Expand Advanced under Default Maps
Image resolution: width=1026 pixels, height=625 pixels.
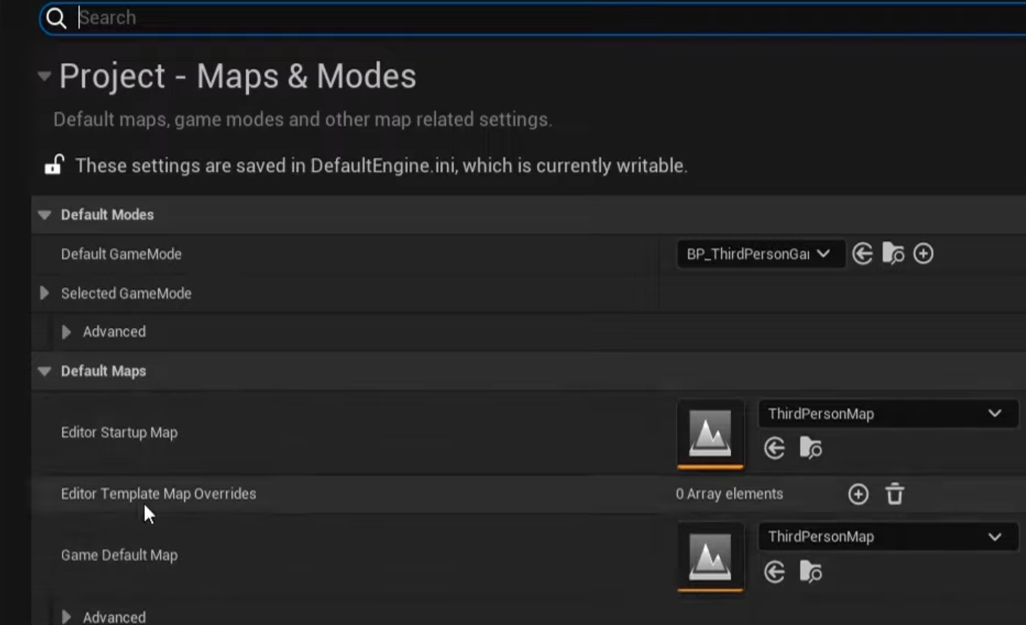[x=66, y=617]
